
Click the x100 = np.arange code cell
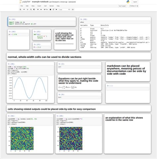tap(30, 70)
